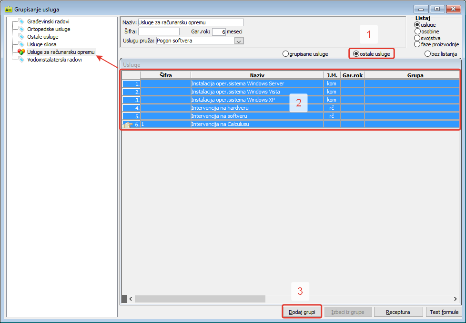The image size is (466, 323).
Task: Click the tag icon beside Usluge silosa
Action: (21, 44)
